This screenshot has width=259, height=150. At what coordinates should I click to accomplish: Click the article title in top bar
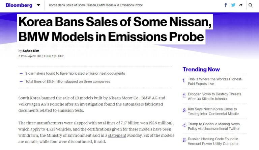96,5
